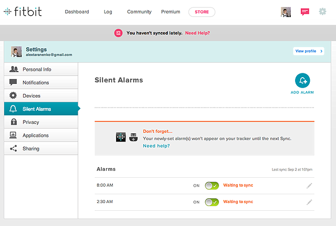Image resolution: width=336 pixels, height=226 pixels.
Task: Open Sharing settings section
Action: 41,148
